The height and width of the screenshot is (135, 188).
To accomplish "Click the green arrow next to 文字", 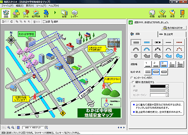I will click(x=55, y=12).
